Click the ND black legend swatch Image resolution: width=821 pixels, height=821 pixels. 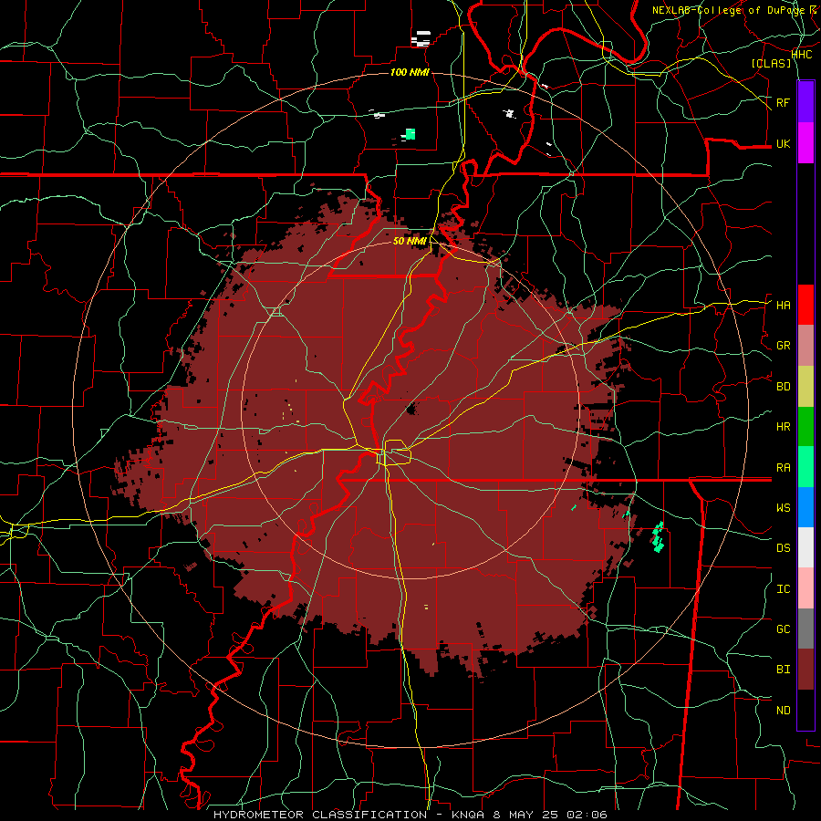[x=805, y=710]
